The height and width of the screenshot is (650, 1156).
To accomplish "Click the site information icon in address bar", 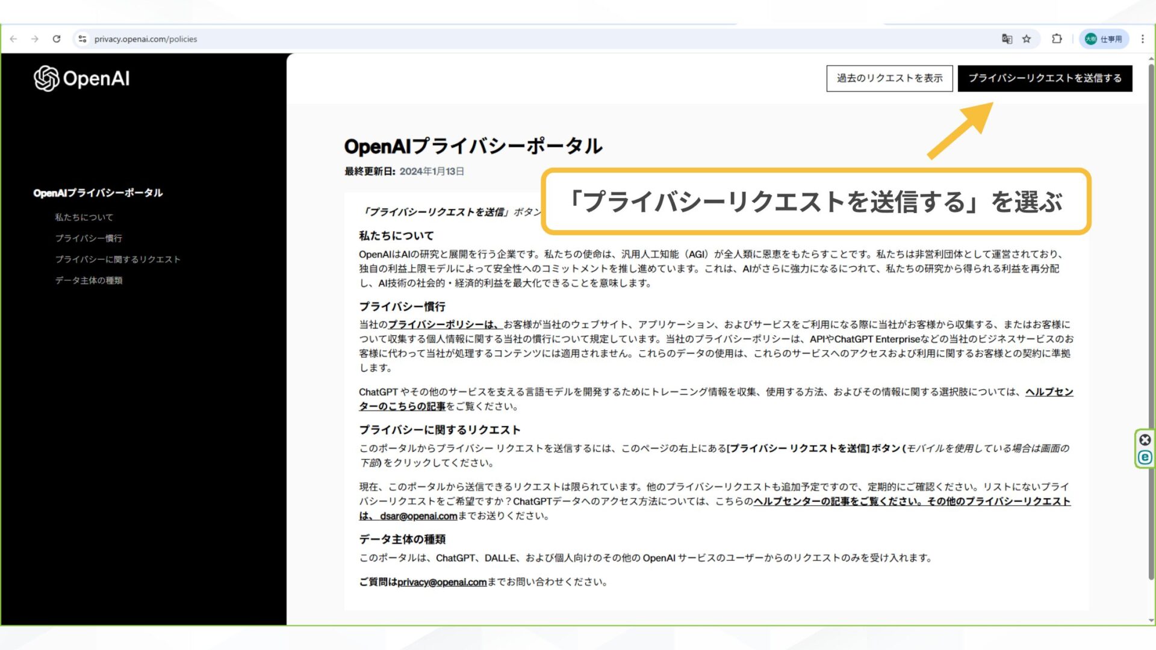I will click(x=82, y=39).
